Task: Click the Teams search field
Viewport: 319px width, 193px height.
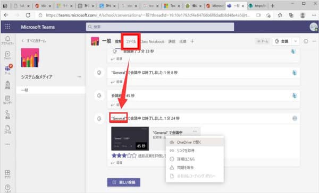Action: click(160, 27)
